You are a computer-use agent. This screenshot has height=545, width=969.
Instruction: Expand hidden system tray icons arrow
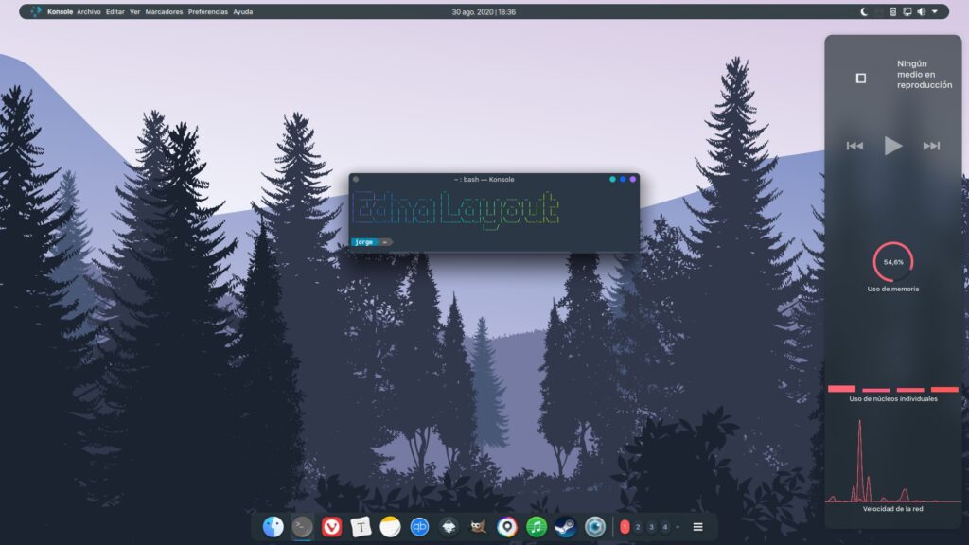(x=935, y=11)
